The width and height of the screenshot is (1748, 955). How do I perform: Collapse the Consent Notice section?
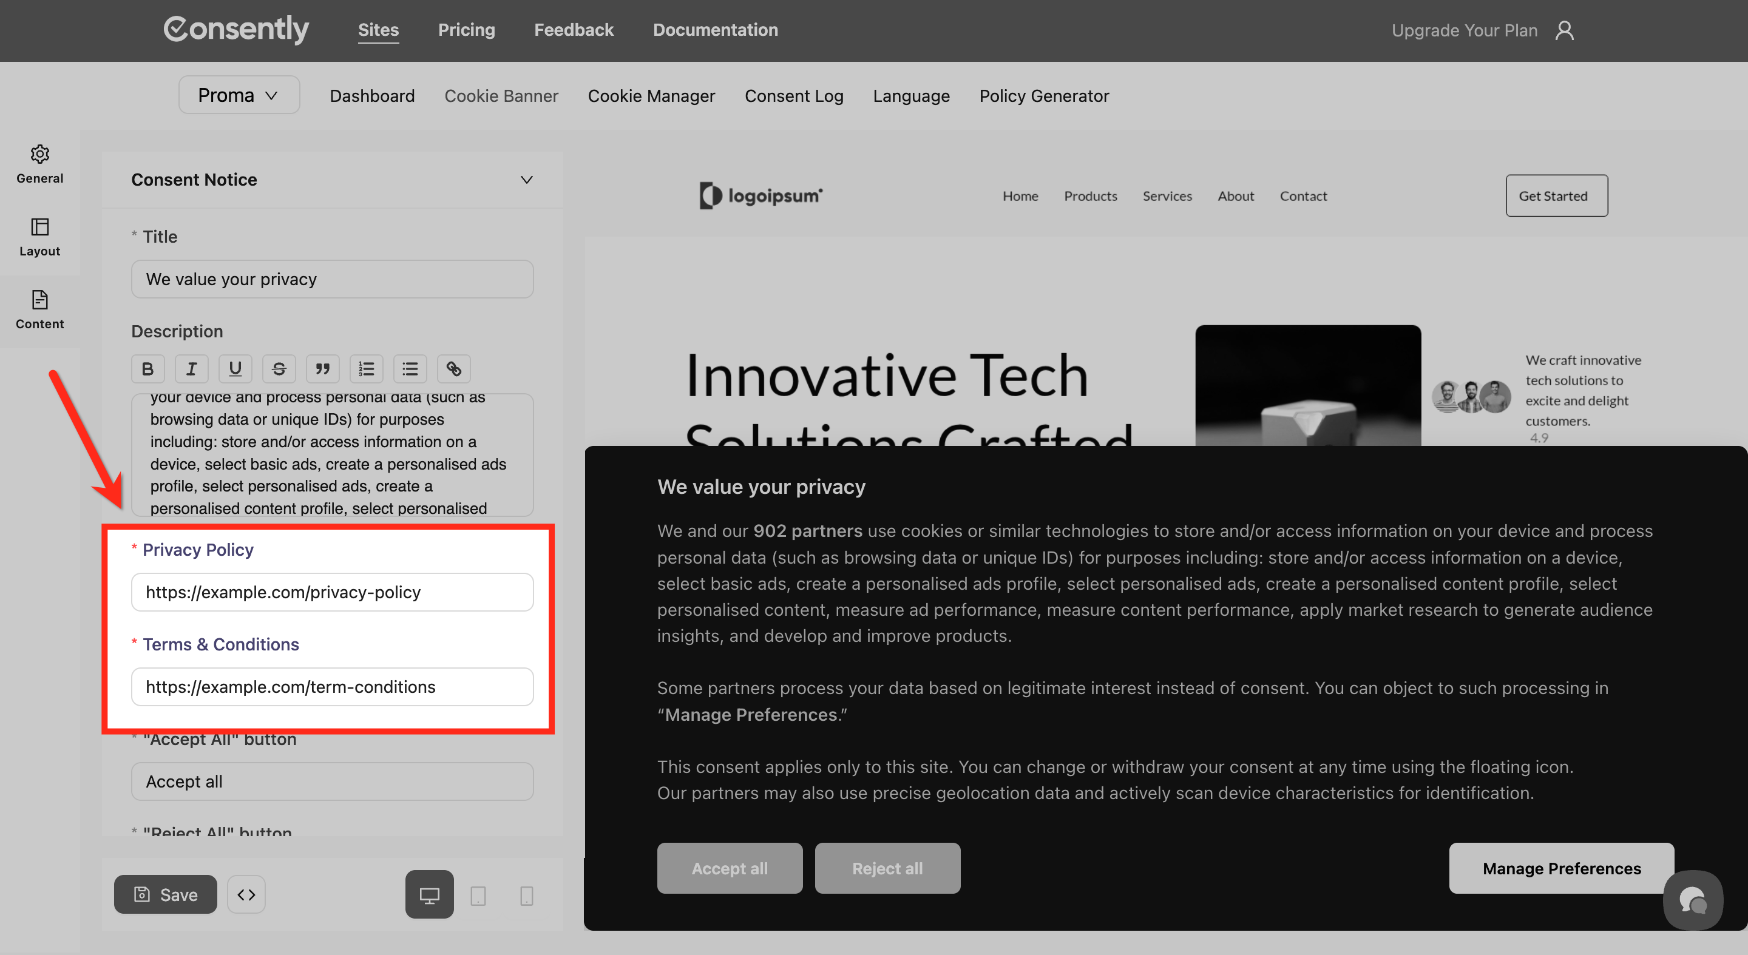pos(526,180)
